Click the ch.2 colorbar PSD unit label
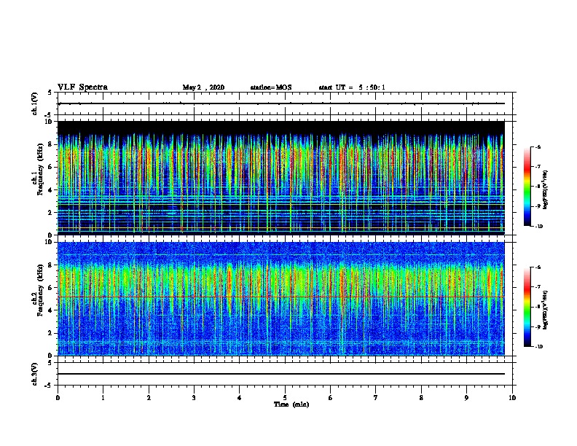Screen dimensions: 577x446 click(545, 310)
